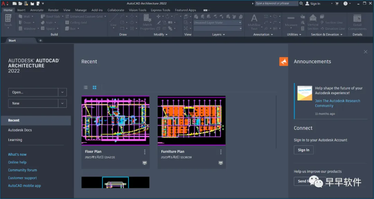
Task: Open Floor Plan card options menu
Action: coord(144,152)
